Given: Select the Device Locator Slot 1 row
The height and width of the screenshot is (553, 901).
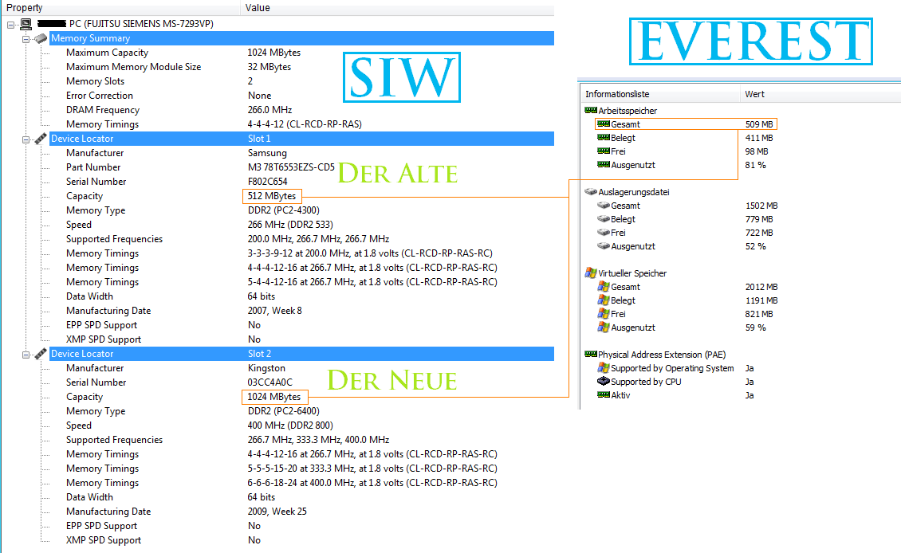Looking at the screenshot, I should 301,139.
